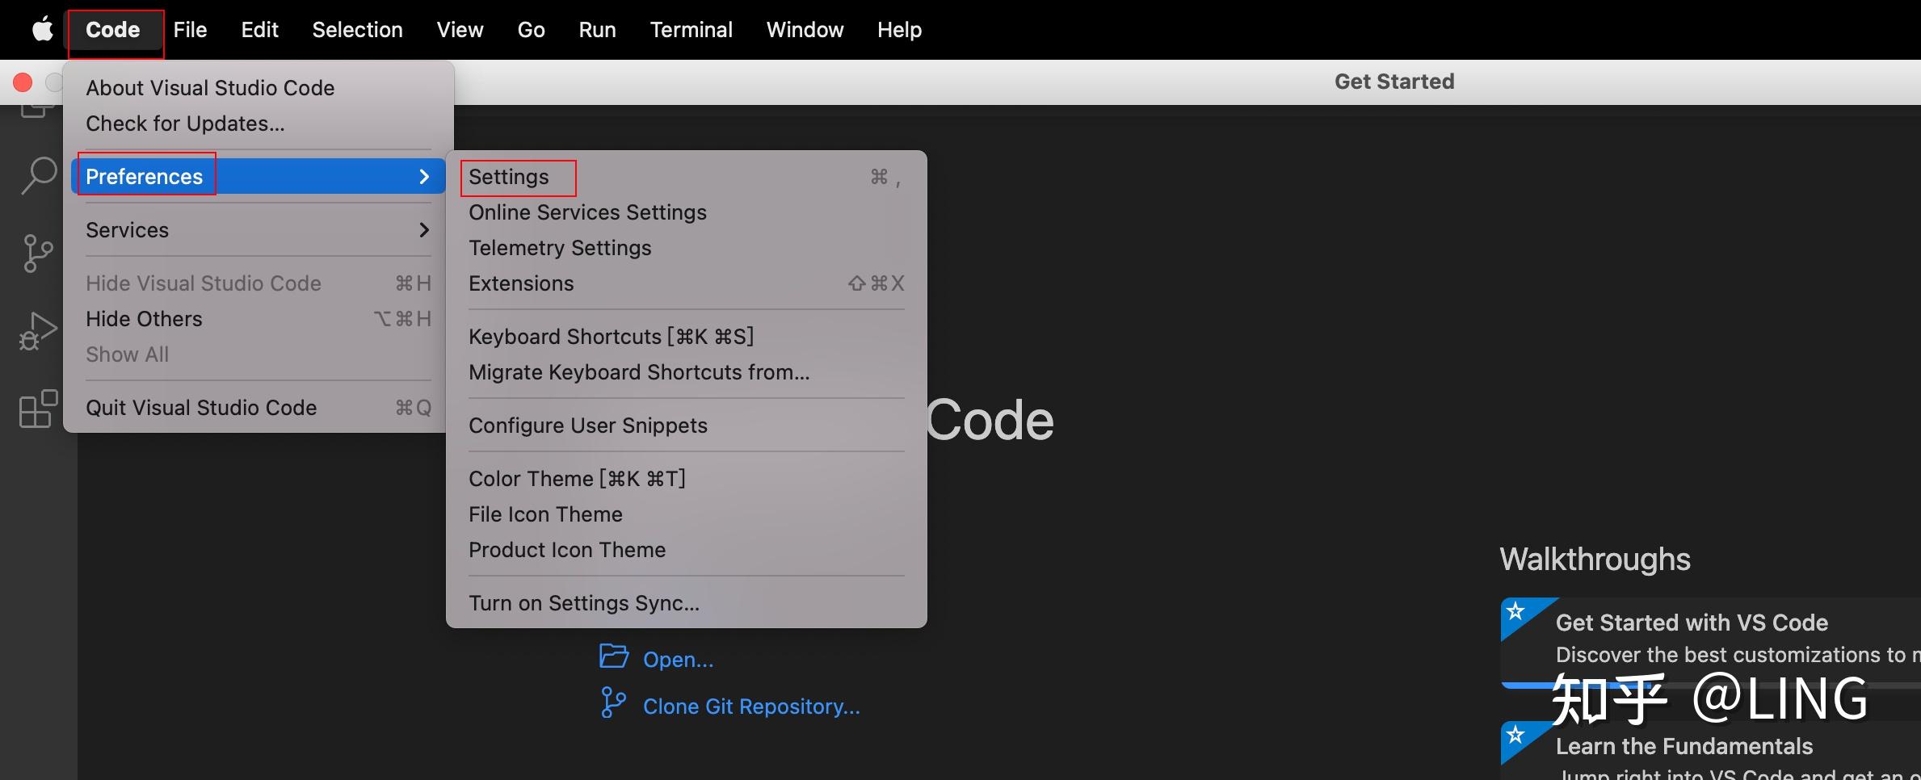Choose Hide Others
The image size is (1921, 780).
259,319
